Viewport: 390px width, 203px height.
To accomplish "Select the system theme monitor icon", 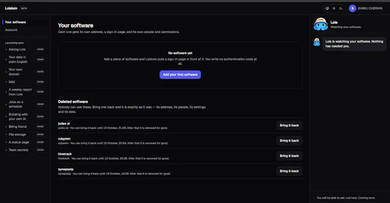I will 327,8.
